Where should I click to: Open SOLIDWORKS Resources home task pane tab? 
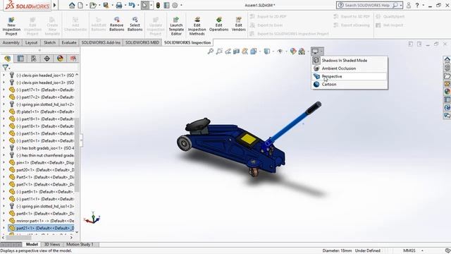coord(447,59)
